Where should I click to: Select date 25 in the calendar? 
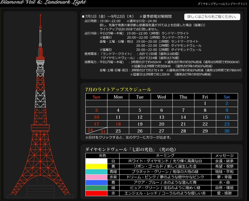coord(118,131)
